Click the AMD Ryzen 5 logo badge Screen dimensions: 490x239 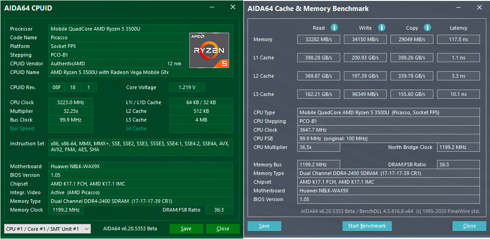click(209, 50)
